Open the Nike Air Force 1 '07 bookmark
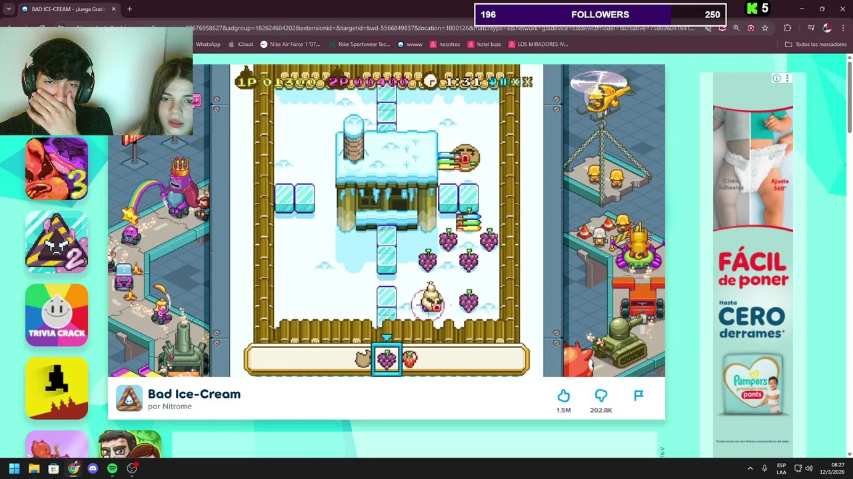The image size is (853, 479). tap(291, 45)
